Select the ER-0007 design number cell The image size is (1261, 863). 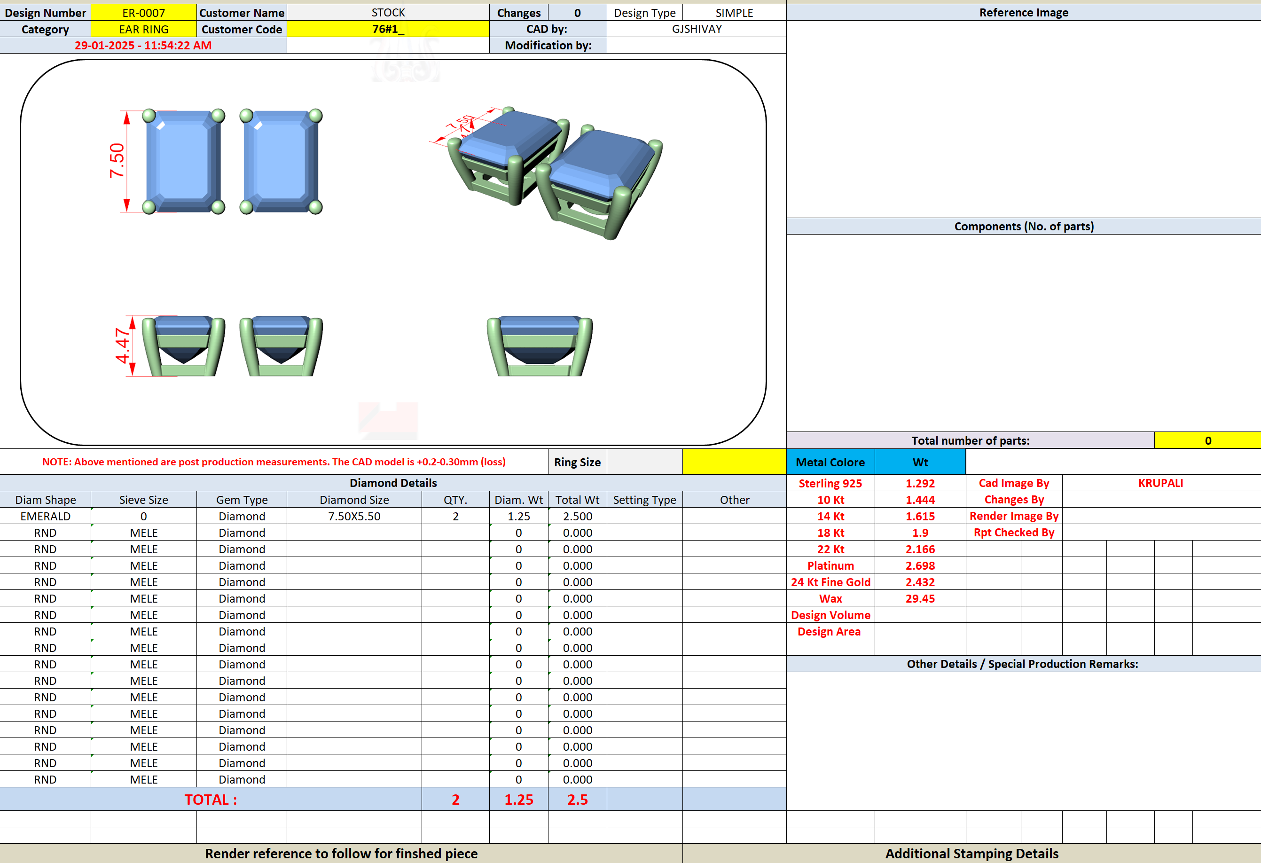click(143, 13)
